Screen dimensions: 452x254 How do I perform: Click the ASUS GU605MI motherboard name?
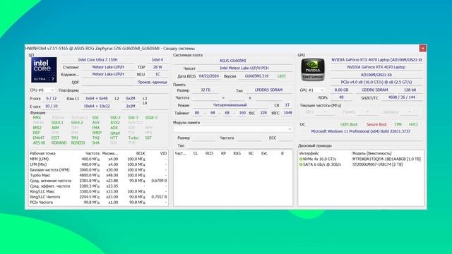point(232,61)
